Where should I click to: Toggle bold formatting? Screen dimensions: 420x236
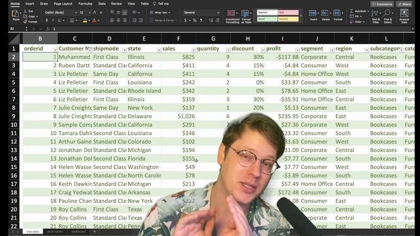point(47,20)
